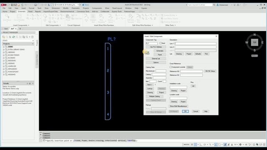267x150 pixels.
Task: Click the Manufacturer input field
Action: (x=161, y=71)
